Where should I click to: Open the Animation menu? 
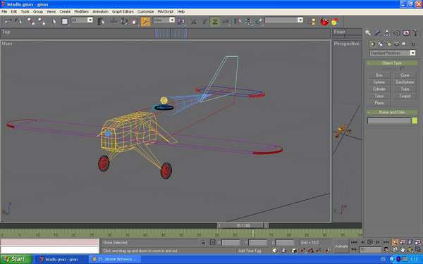(x=100, y=11)
